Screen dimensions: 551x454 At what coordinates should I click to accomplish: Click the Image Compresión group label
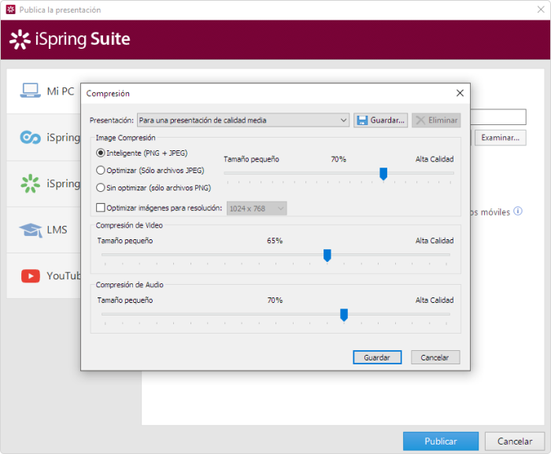(125, 138)
